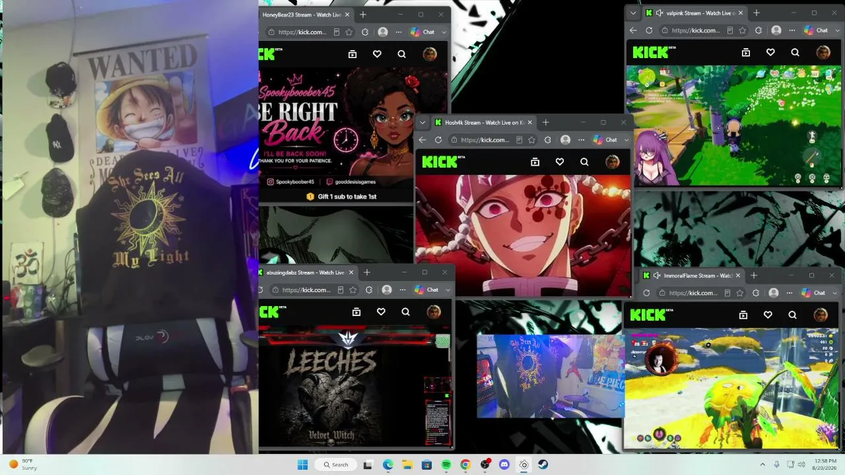The height and width of the screenshot is (475, 845).
Task: Open Kick browse icon in valpink window
Action: pos(746,52)
